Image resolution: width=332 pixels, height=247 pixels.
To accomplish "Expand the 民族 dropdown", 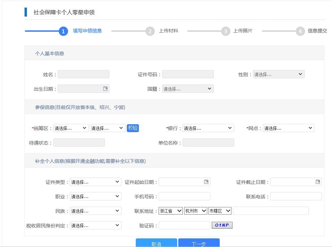I will point(95,211).
